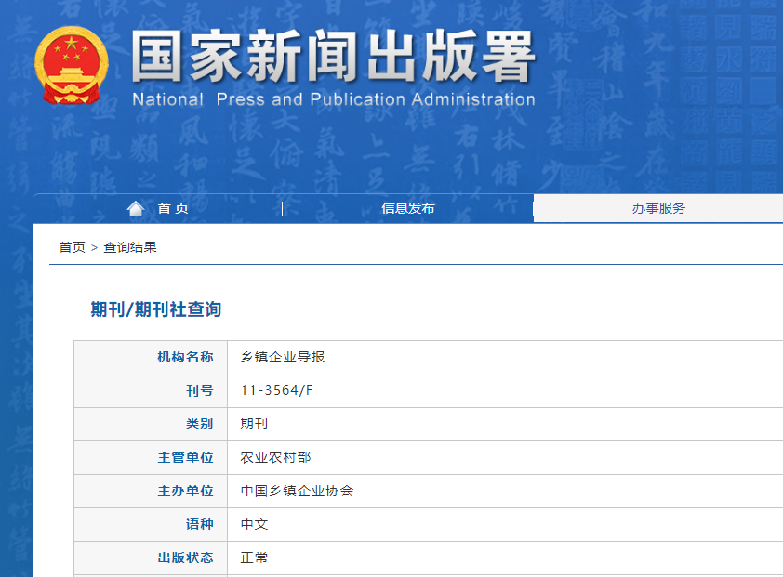Screen dimensions: 783x577
Task: Click the 期刊/期刊社查询 heading
Action: click(x=156, y=309)
